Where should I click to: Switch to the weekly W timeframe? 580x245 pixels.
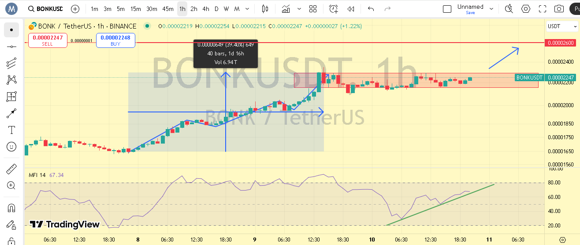[226, 9]
